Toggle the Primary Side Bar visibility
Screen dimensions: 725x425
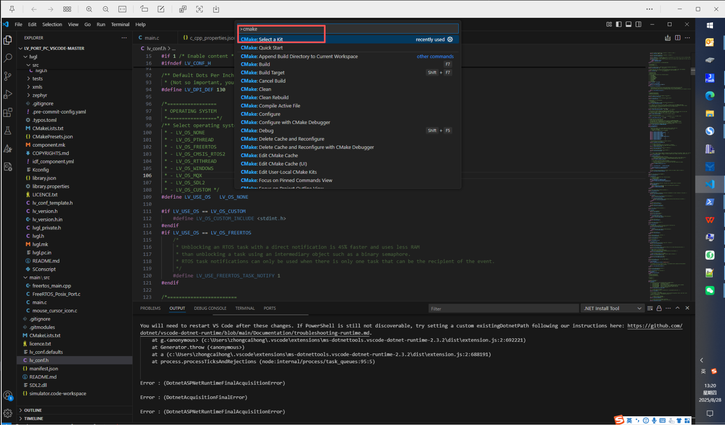[619, 24]
